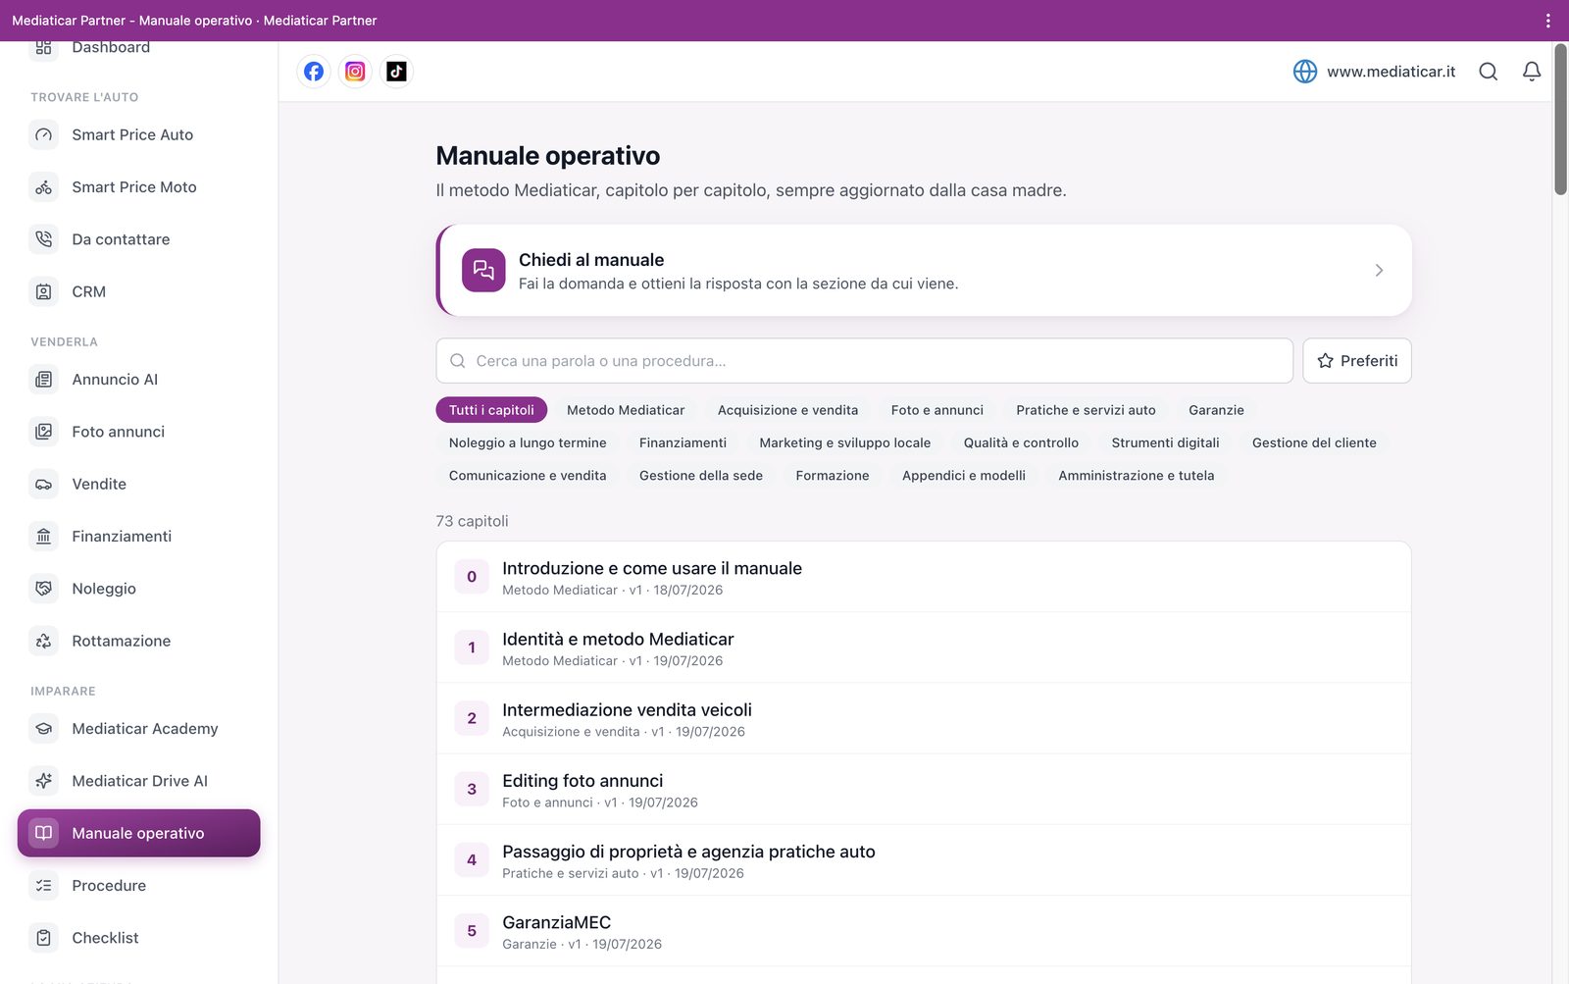Click the Finanziamenti bank icon
Viewport: 1569px width, 984px height.
[x=44, y=537]
